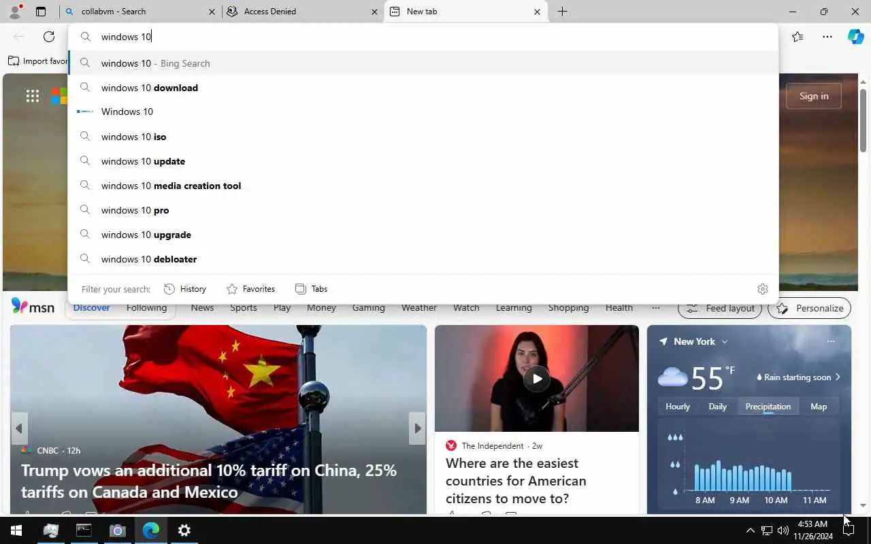Viewport: 871px width, 544px height.
Task: Select windows 10 debloater suggestion
Action: (x=423, y=259)
